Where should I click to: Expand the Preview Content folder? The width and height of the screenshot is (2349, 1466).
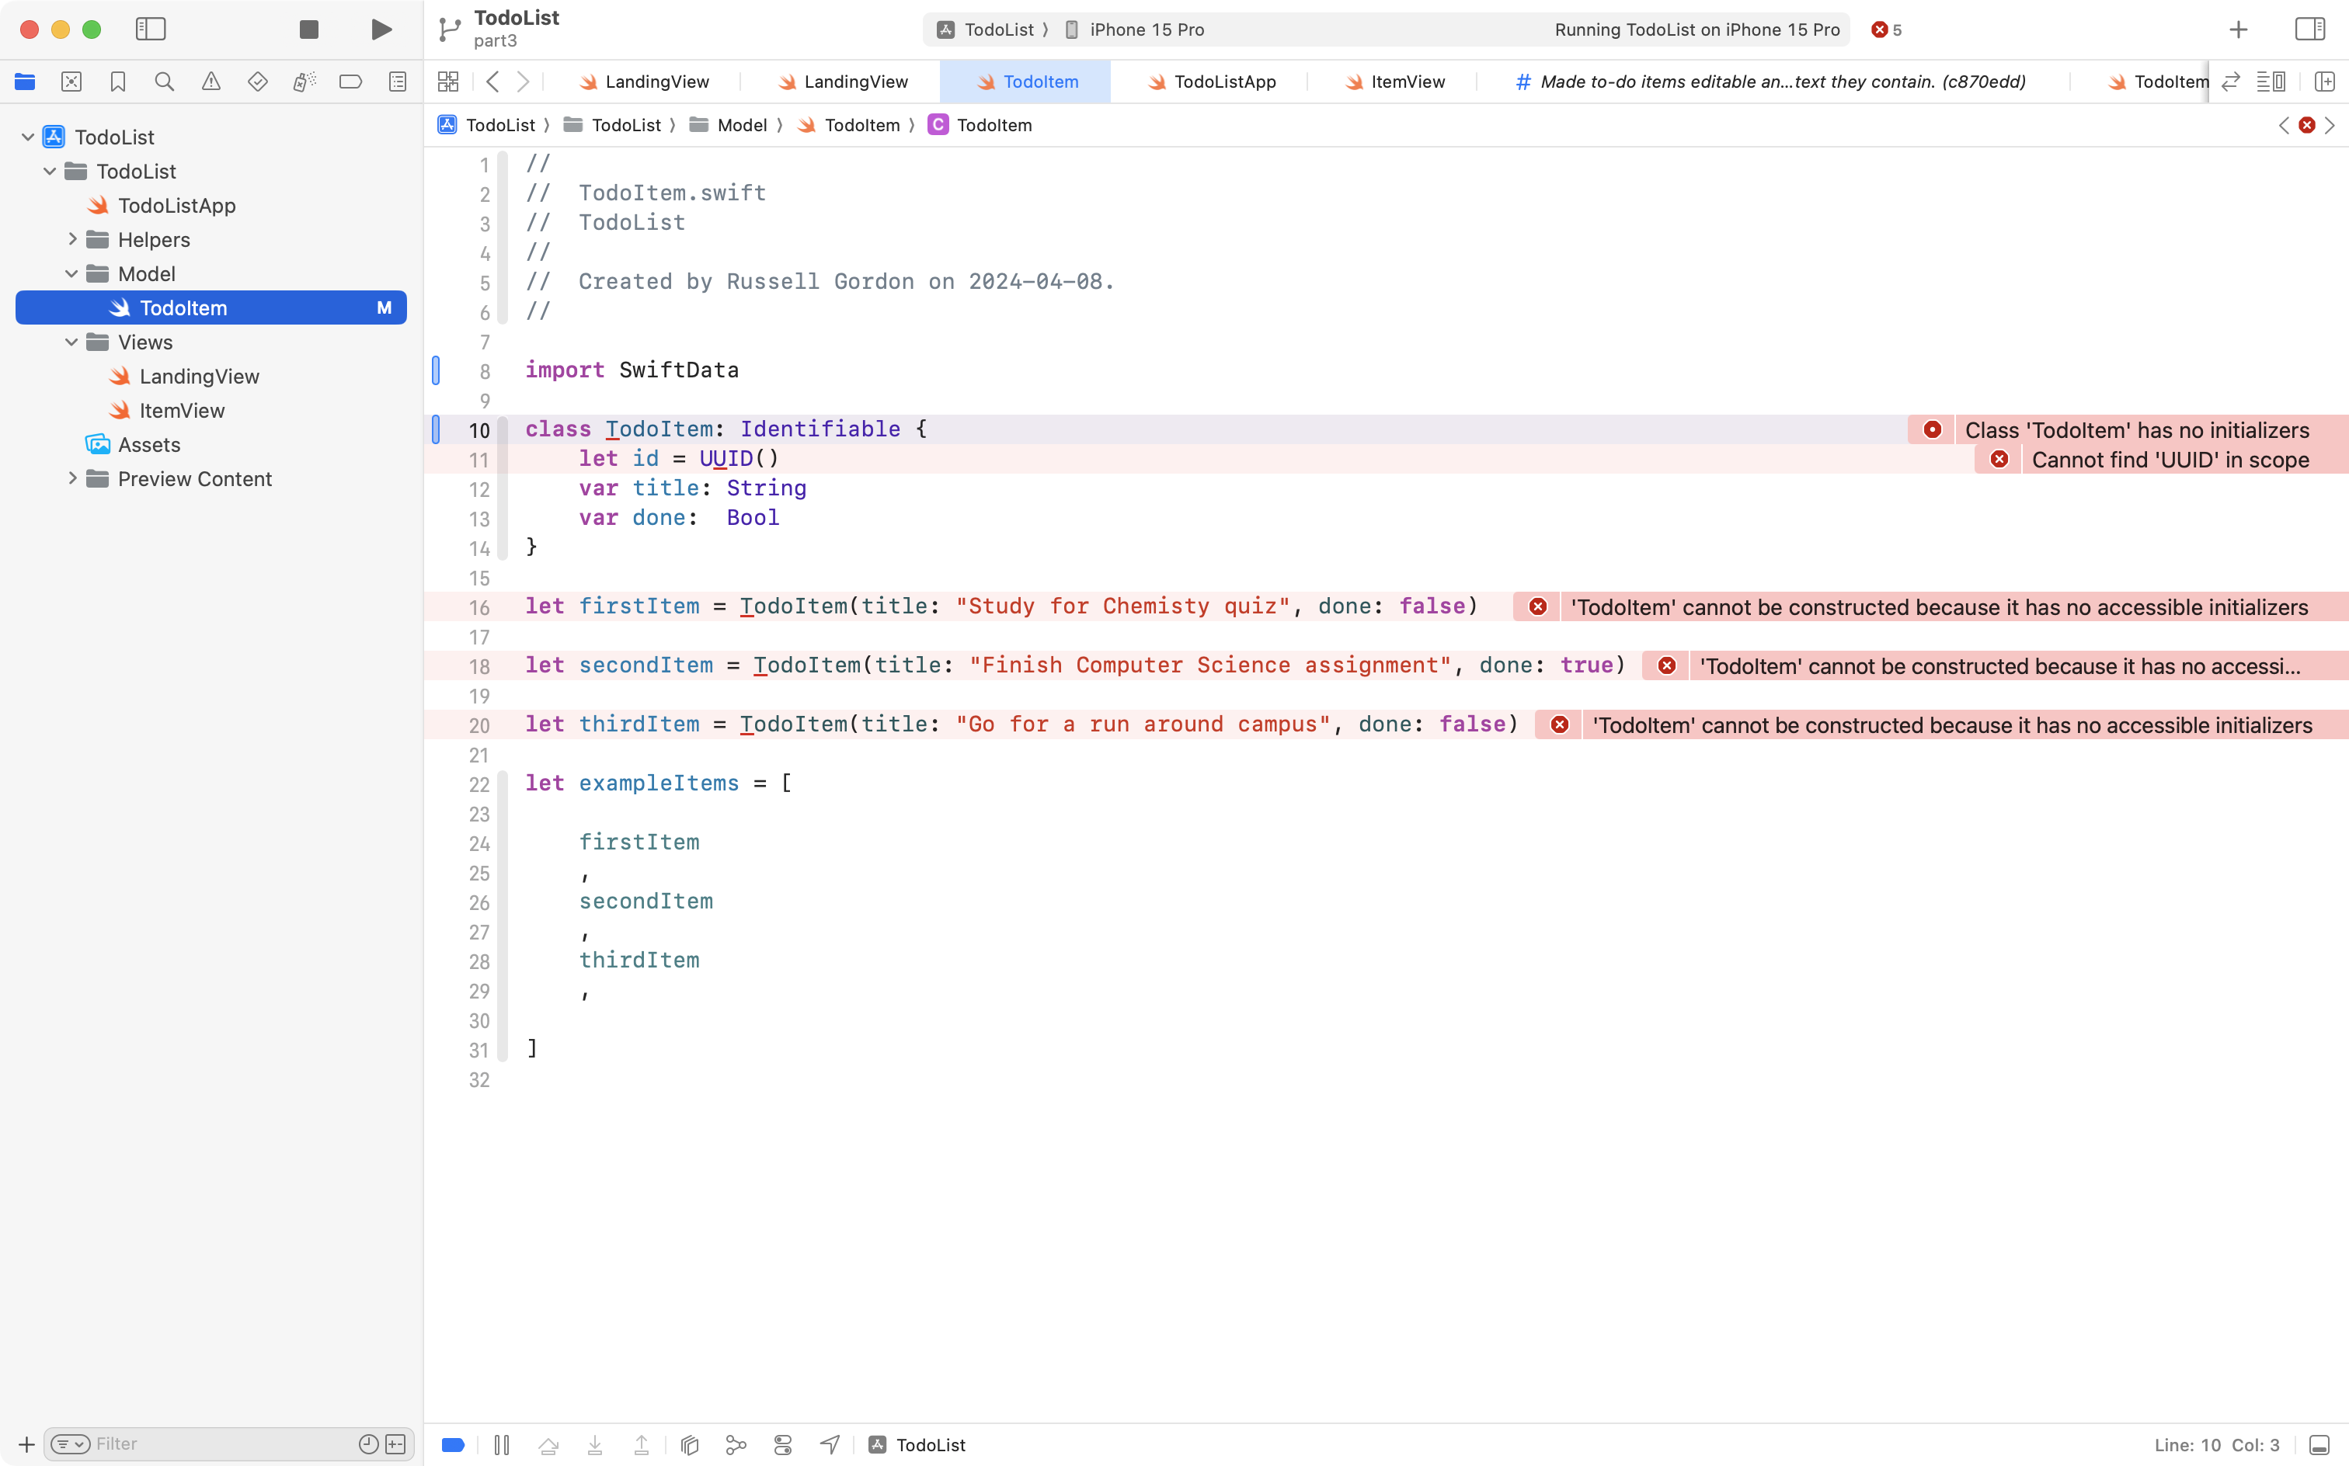(x=71, y=479)
